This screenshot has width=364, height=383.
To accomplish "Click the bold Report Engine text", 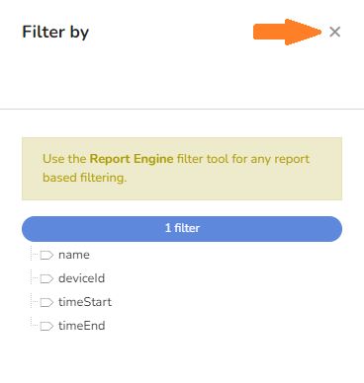I will (132, 159).
